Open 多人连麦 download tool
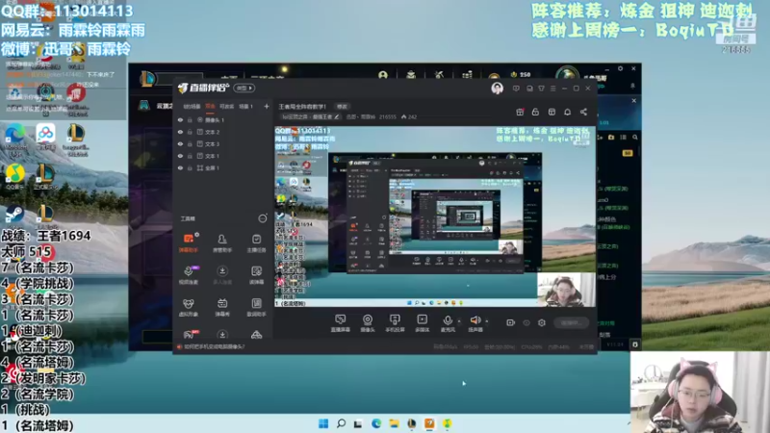This screenshot has width=770, height=433. pyautogui.click(x=222, y=275)
